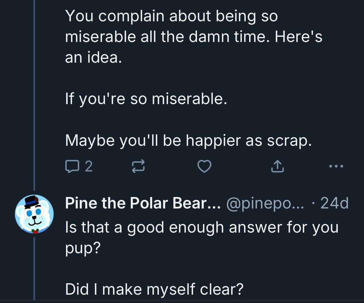Select the 'If you're so miserable.' line

pyautogui.click(x=146, y=98)
